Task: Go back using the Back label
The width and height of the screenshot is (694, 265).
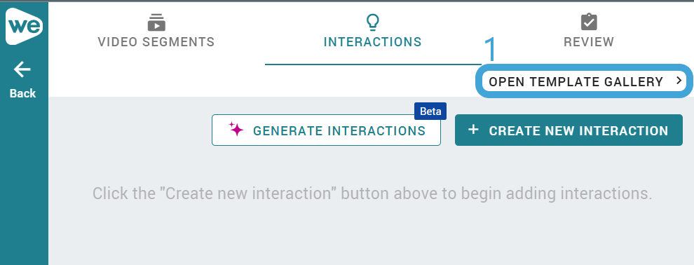Action: tap(22, 93)
